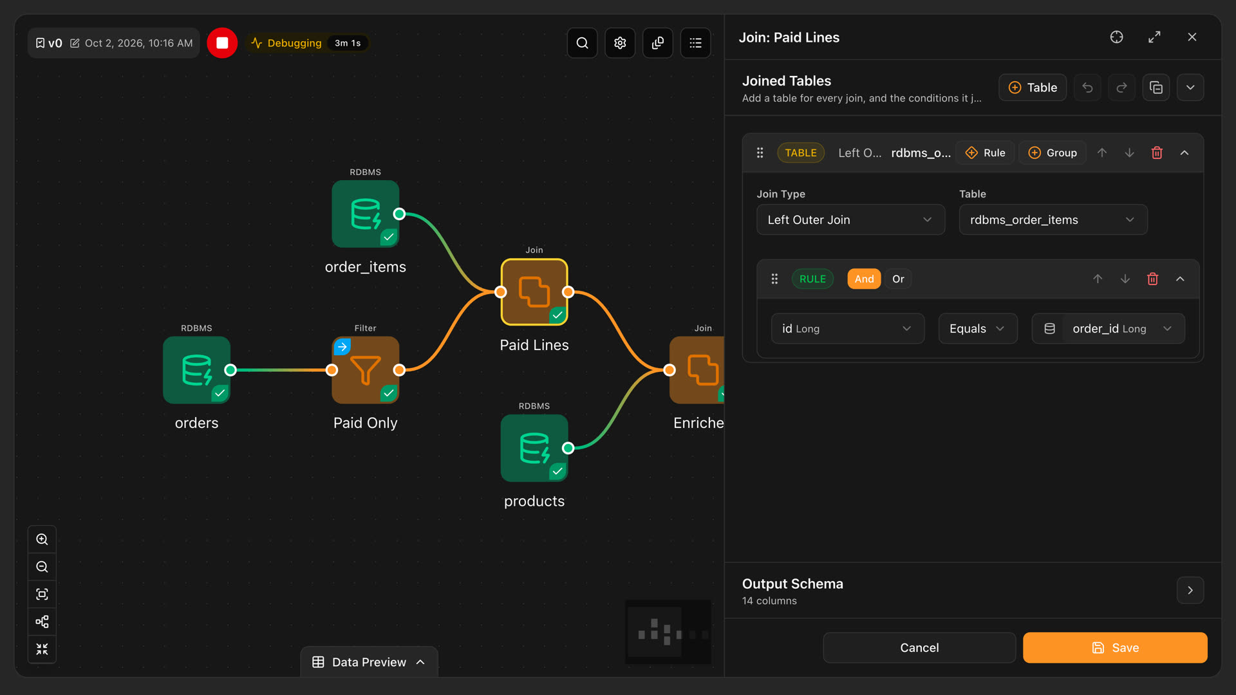Expand the Data Preview tab
Viewport: 1236px width, 695px height.
point(369,662)
